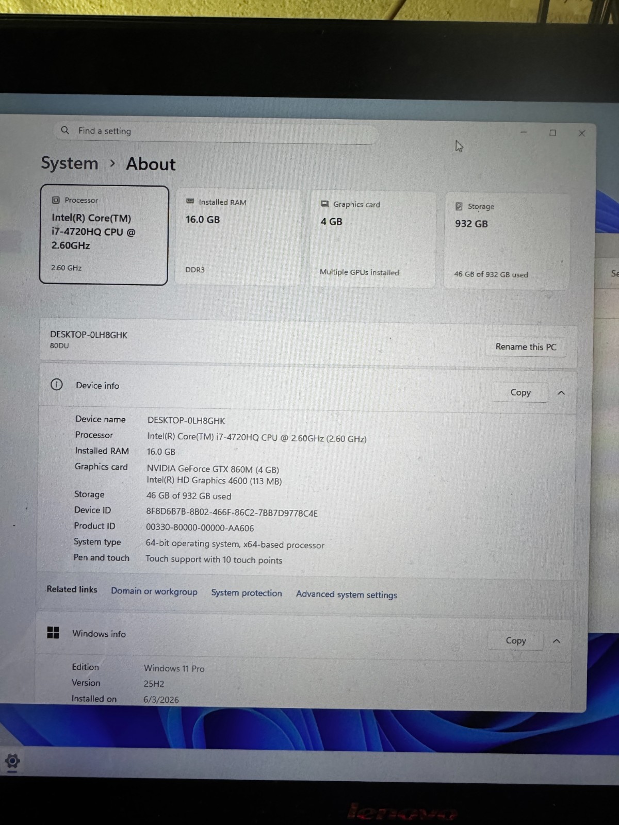Open Advanced system settings link
Viewport: 619px width, 825px height.
click(347, 595)
